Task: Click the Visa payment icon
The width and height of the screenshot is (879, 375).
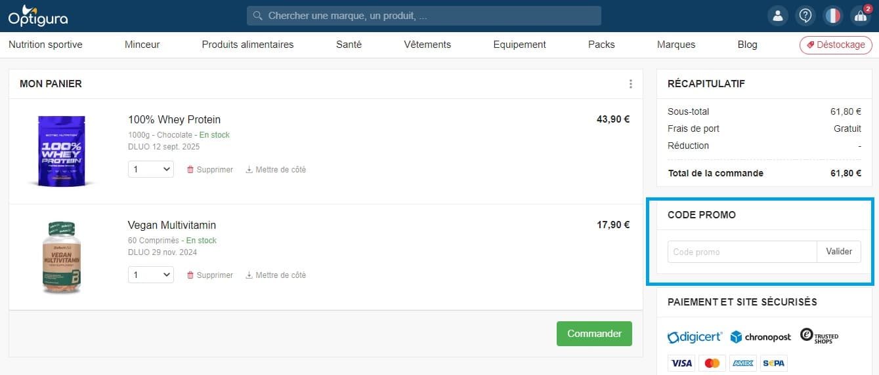Action: [681, 363]
